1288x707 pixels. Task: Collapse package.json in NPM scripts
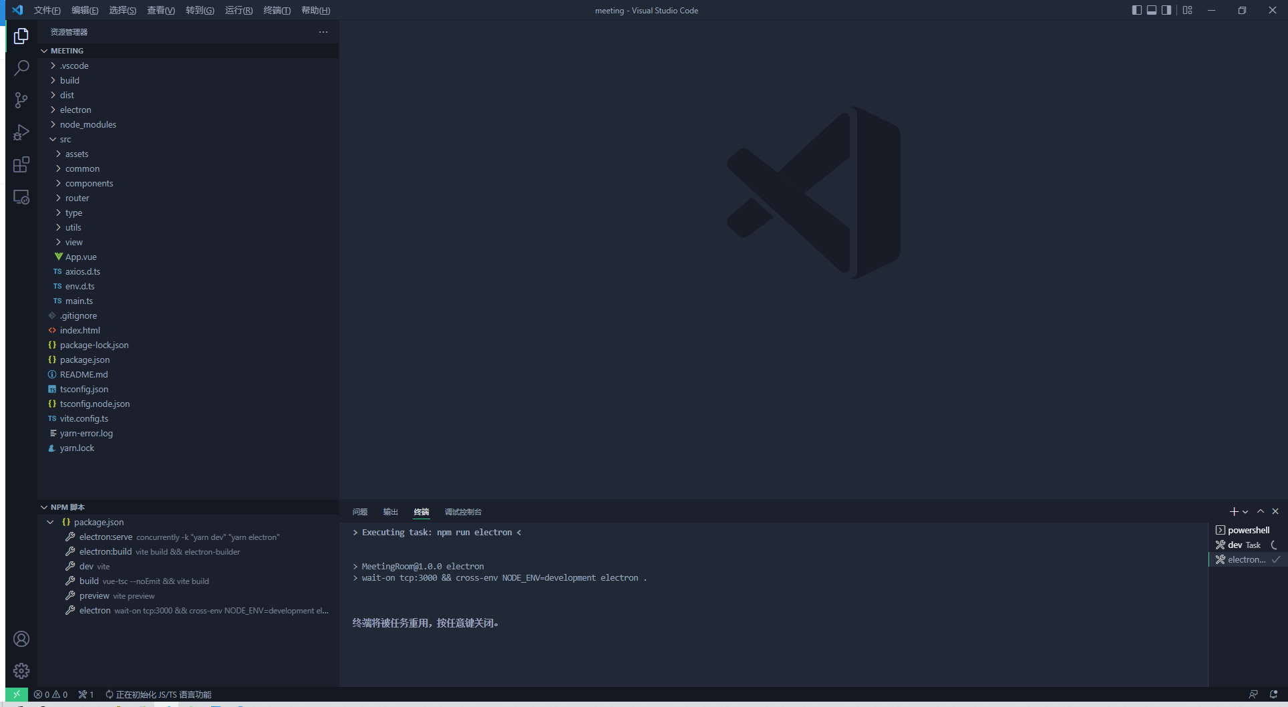(188, 522)
